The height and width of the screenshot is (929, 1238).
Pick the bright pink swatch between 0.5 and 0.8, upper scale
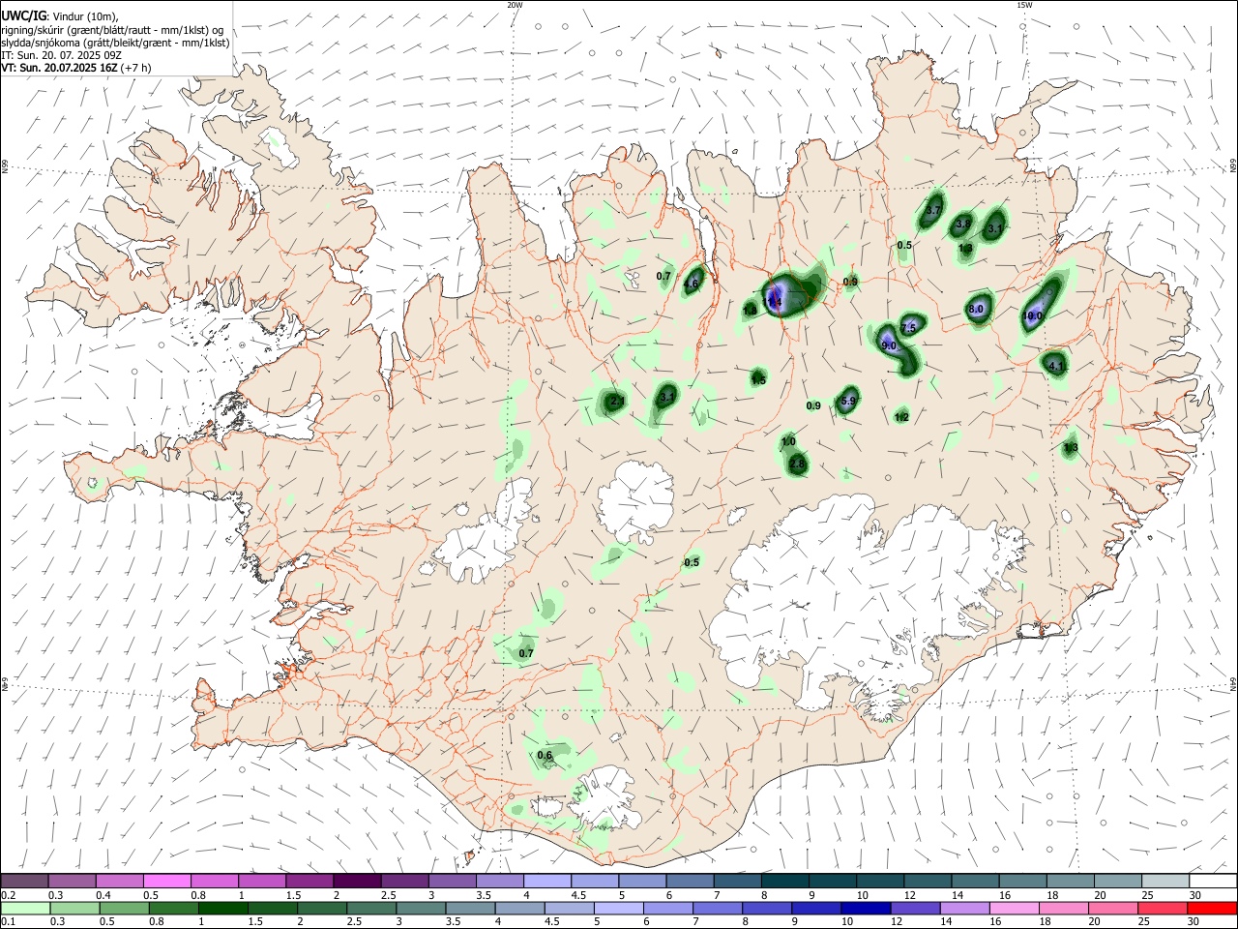[x=167, y=882]
